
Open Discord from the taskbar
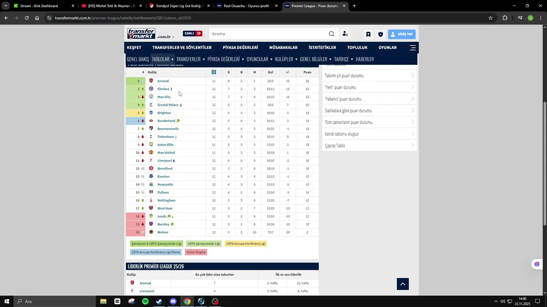click(x=173, y=301)
